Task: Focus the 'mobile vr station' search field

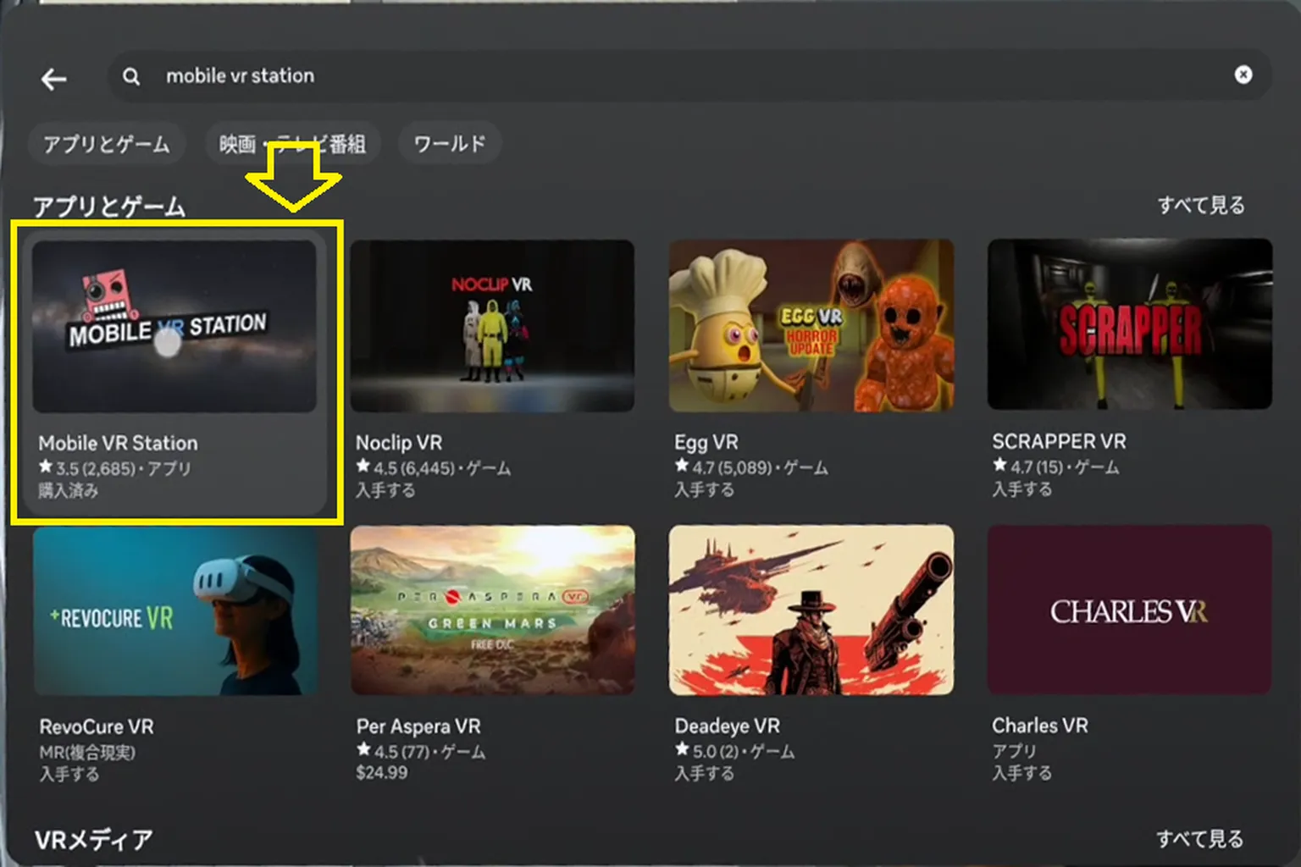Action: 689,76
